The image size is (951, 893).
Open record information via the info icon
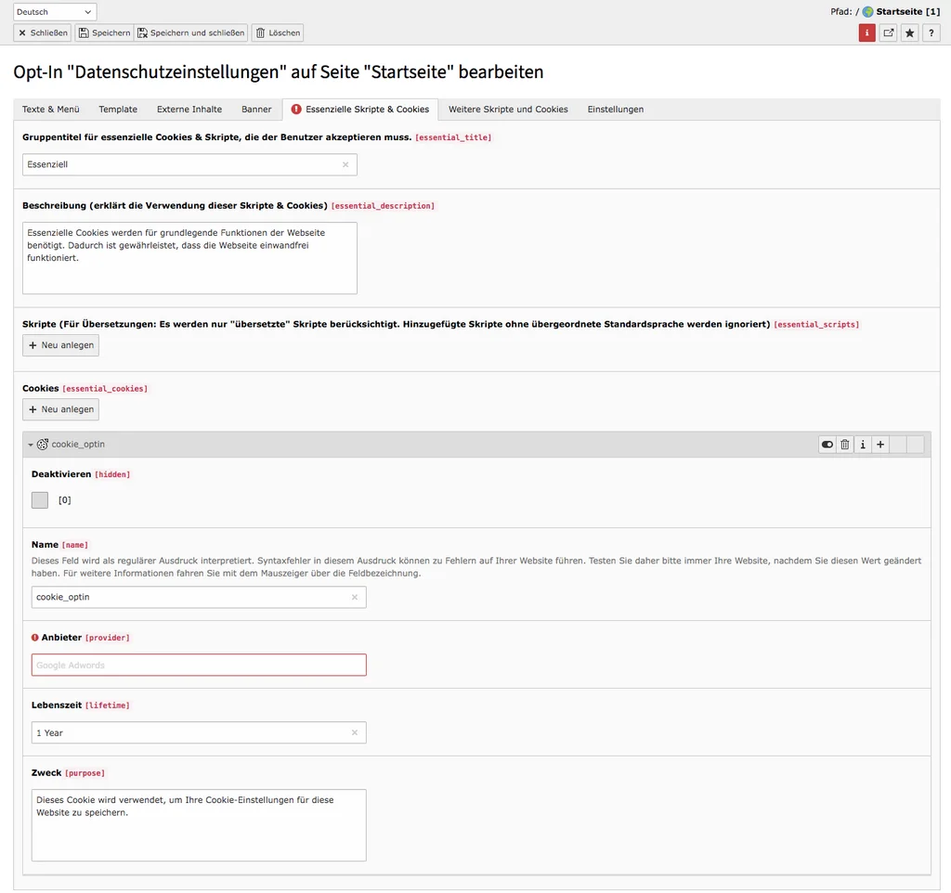coord(863,444)
